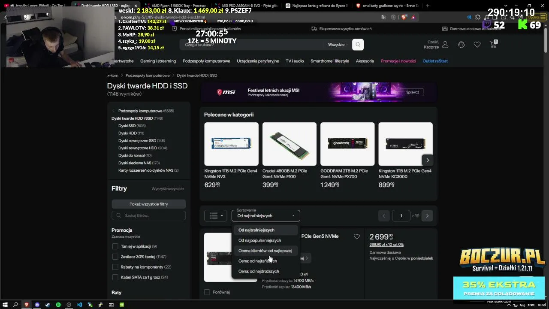Open Discord from the taskbar
The height and width of the screenshot is (309, 549).
click(37, 305)
